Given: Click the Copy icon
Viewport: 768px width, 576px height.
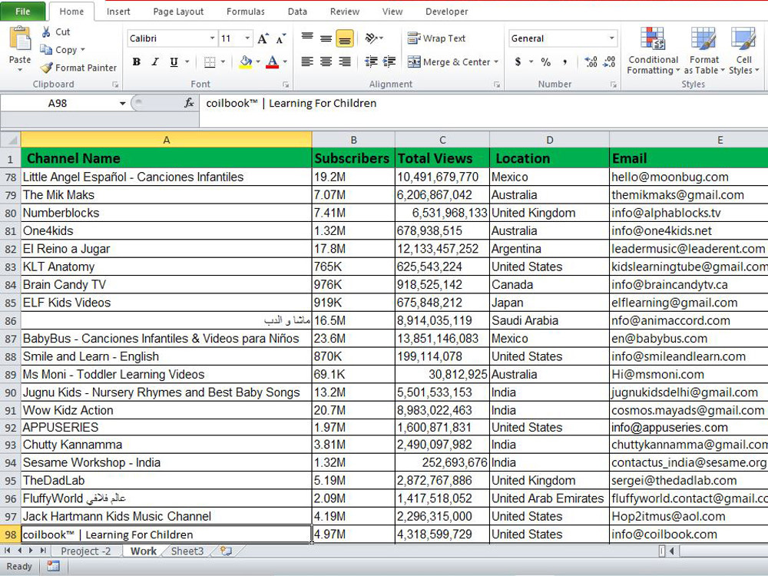Looking at the screenshot, I should tap(46, 49).
